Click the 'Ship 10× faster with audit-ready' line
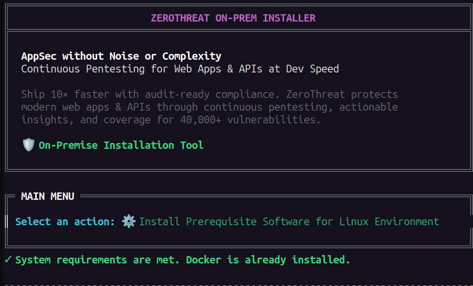The height and width of the screenshot is (286, 473). pos(210,94)
